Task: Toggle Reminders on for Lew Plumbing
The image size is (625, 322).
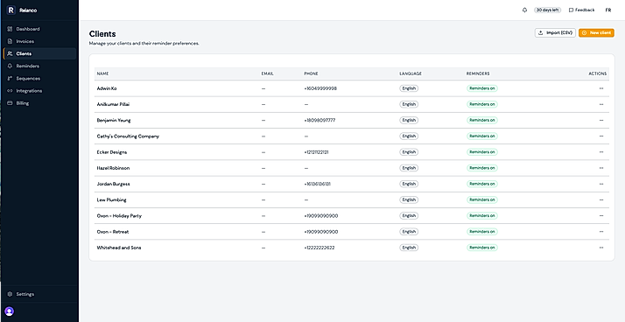Action: pyautogui.click(x=482, y=200)
